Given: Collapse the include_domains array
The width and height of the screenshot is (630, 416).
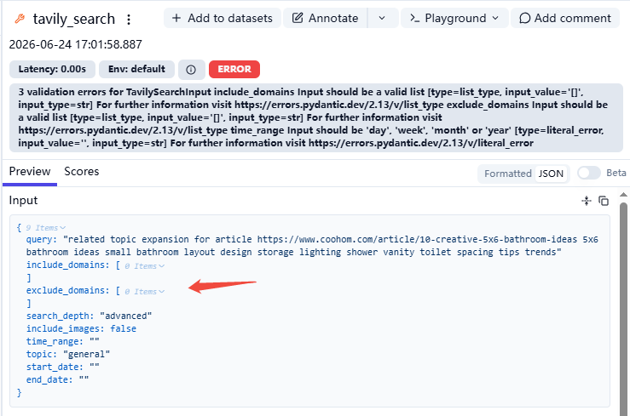Looking at the screenshot, I should [145, 265].
